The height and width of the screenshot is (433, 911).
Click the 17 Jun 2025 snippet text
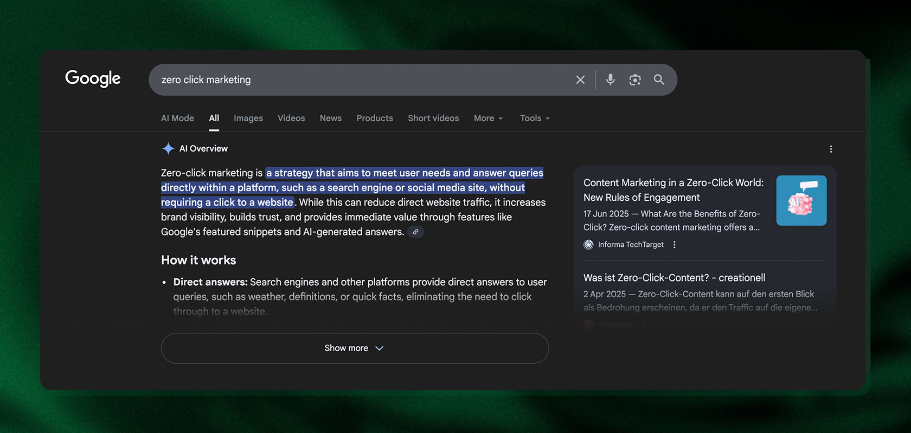[672, 220]
